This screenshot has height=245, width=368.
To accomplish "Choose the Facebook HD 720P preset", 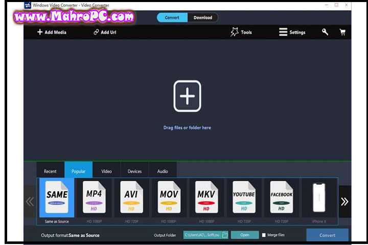I will point(282,202).
